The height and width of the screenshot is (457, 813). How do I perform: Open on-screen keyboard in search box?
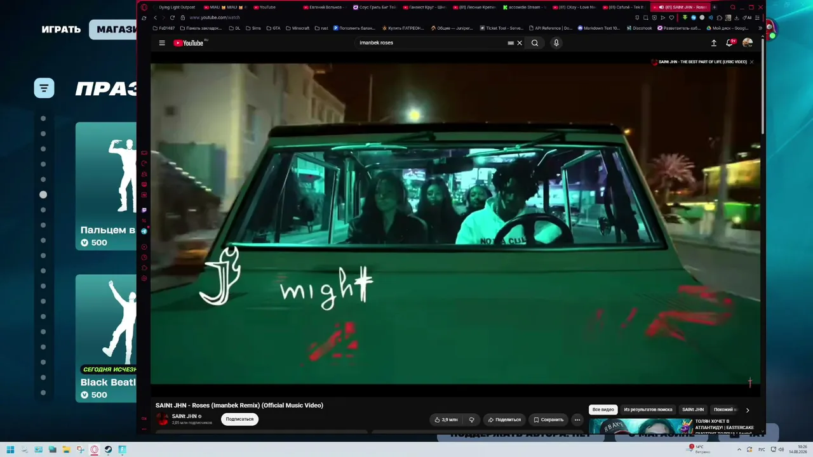511,43
